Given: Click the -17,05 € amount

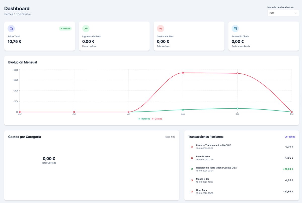Looking at the screenshot, I should (x=288, y=158).
